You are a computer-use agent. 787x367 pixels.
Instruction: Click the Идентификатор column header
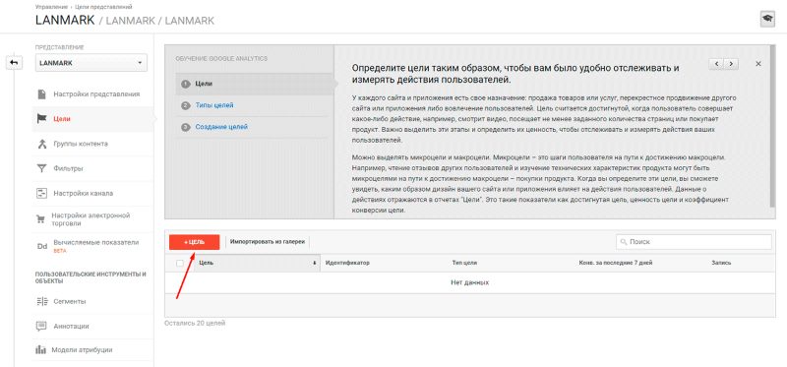(347, 263)
